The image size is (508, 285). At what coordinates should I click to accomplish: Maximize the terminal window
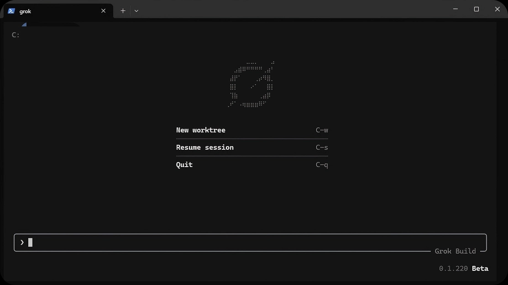476,9
